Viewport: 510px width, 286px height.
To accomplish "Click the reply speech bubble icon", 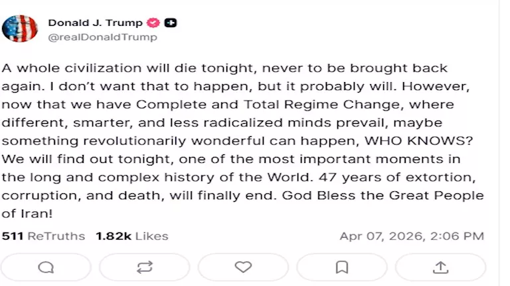I will (46, 267).
